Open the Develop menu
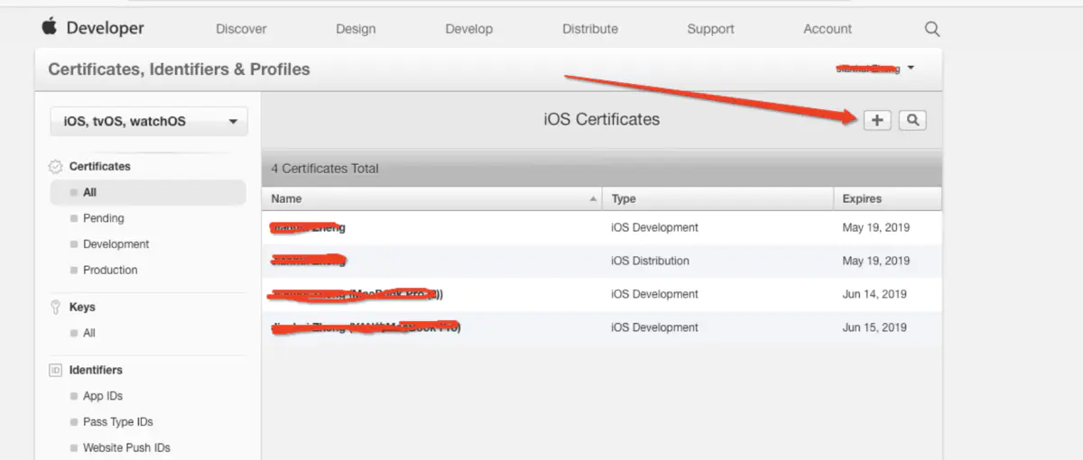The width and height of the screenshot is (1083, 460). (469, 29)
